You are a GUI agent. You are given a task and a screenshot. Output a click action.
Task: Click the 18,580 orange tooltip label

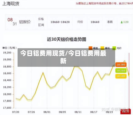[121, 65]
